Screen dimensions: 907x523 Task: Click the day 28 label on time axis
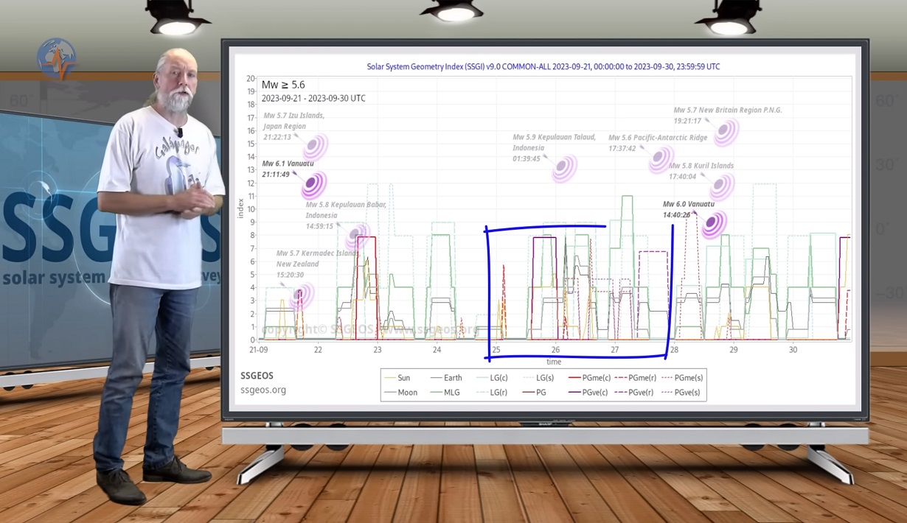click(674, 350)
